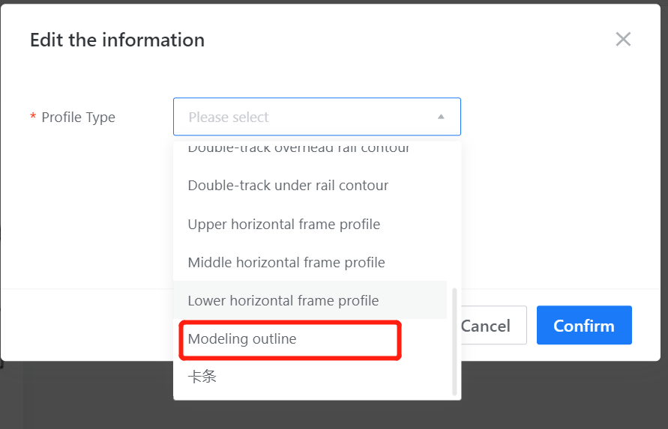The width and height of the screenshot is (668, 429).
Task: Click blank dialog area right of Profile Type field
Action: pos(555,118)
